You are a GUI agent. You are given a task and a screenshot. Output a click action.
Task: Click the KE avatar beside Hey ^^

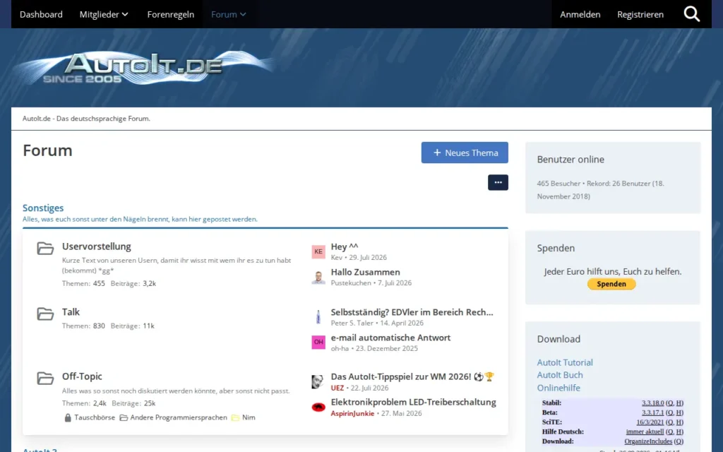318,251
